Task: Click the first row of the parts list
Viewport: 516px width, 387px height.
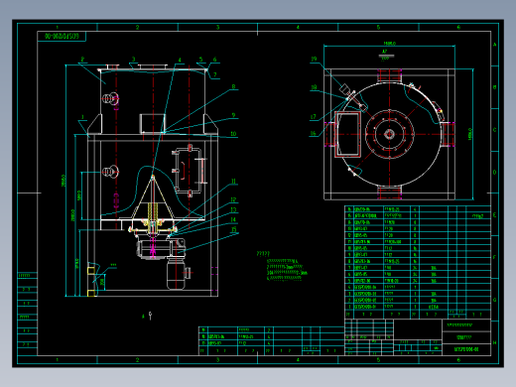Action: pos(418,307)
